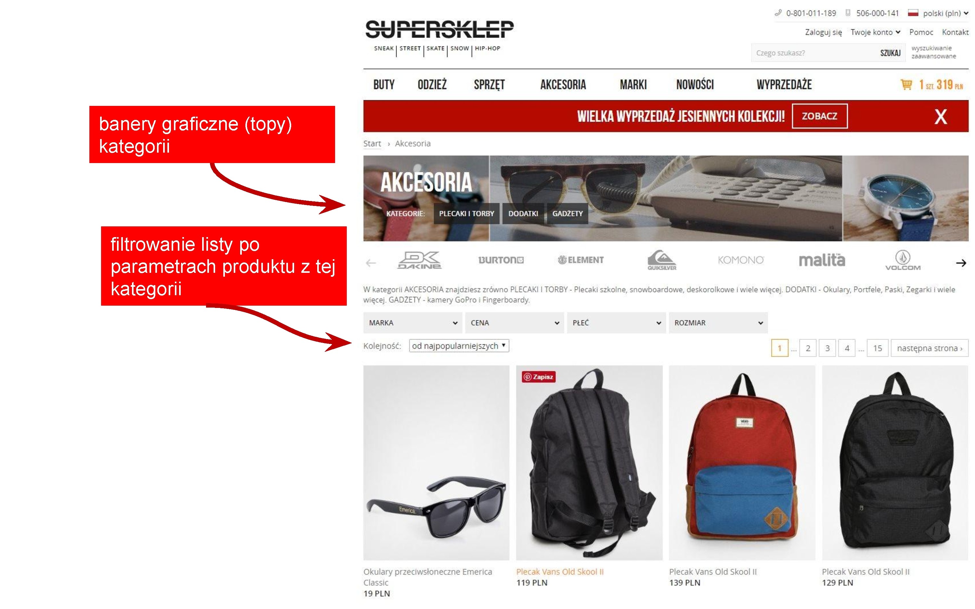Click the Czego szukasz search field
The width and height of the screenshot is (975, 609).
click(813, 53)
